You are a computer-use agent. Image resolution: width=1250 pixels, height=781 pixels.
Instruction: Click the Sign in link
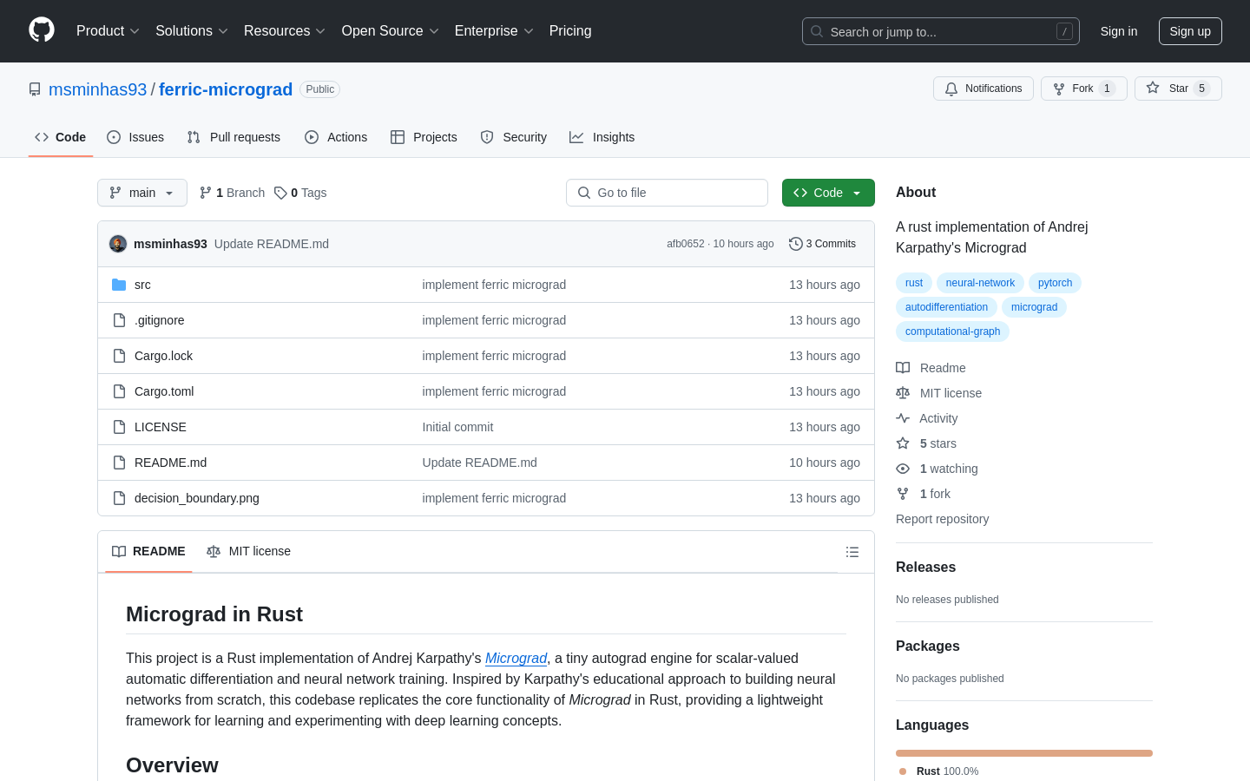[x=1119, y=31]
